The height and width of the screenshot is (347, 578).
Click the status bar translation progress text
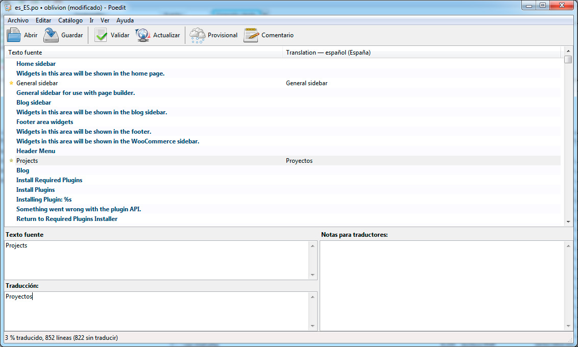coord(62,338)
